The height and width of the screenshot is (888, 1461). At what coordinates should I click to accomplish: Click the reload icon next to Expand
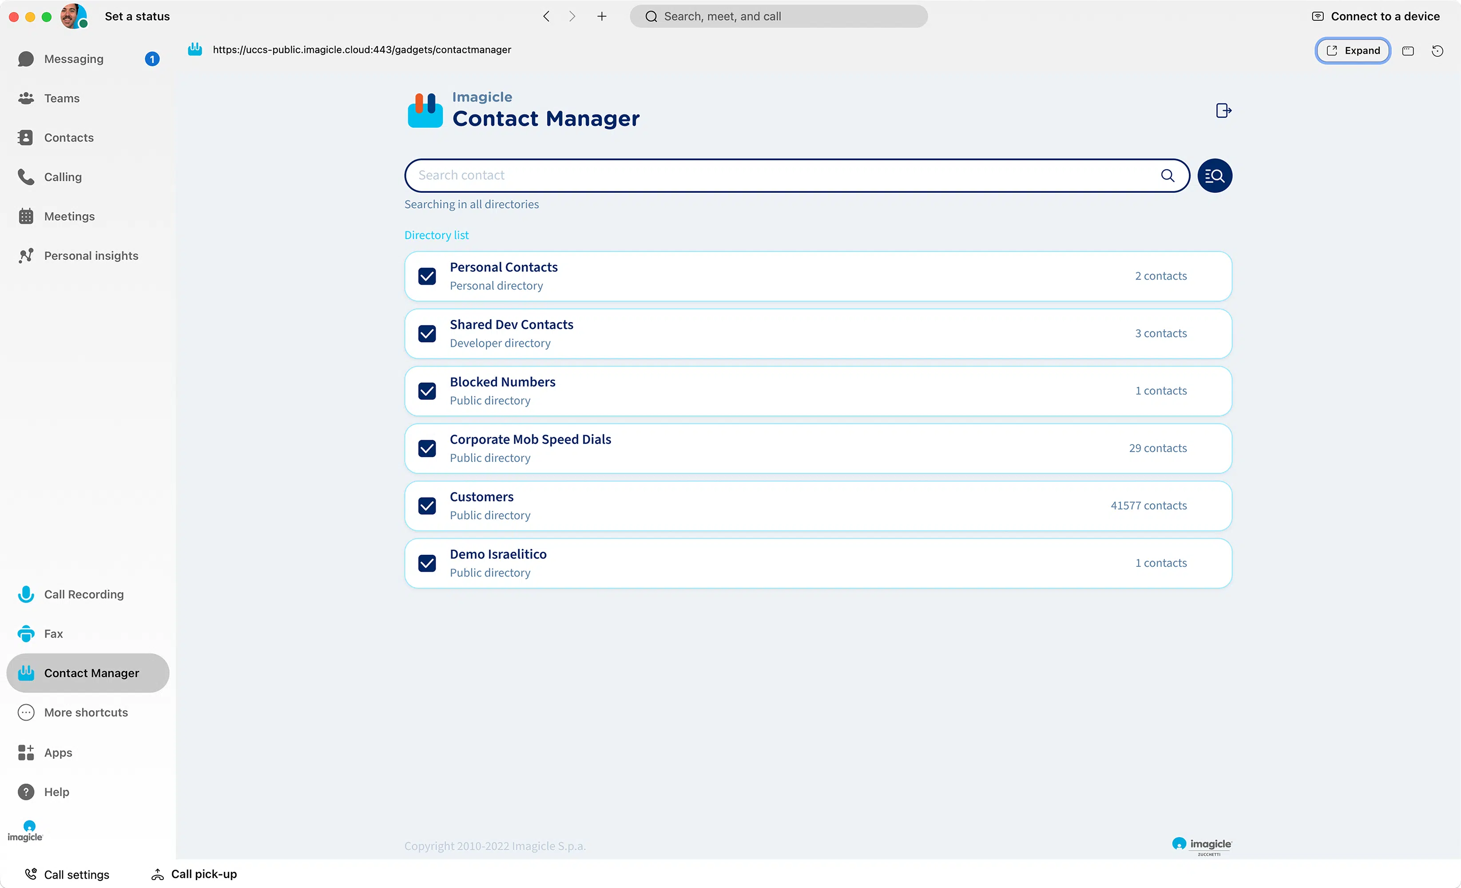1437,51
